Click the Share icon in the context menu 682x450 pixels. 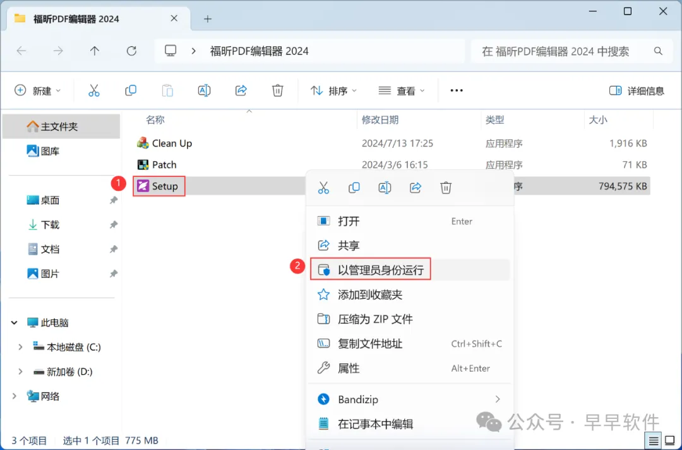pyautogui.click(x=416, y=188)
